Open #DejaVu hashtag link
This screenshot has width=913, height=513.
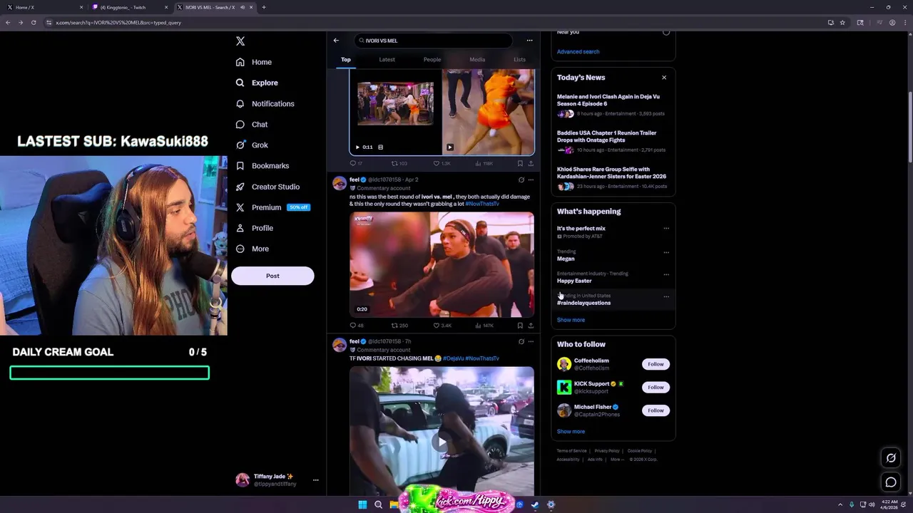click(453, 358)
